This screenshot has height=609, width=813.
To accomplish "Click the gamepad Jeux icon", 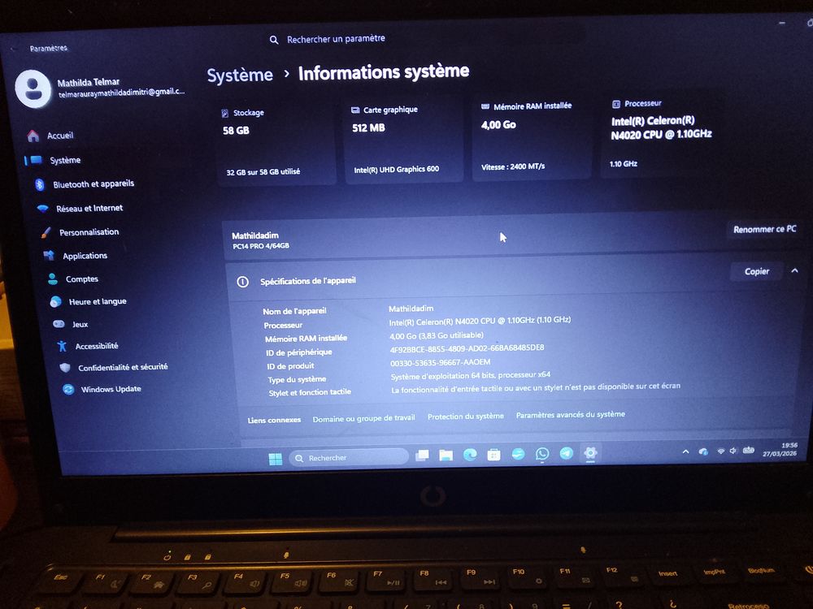I will 59,324.
